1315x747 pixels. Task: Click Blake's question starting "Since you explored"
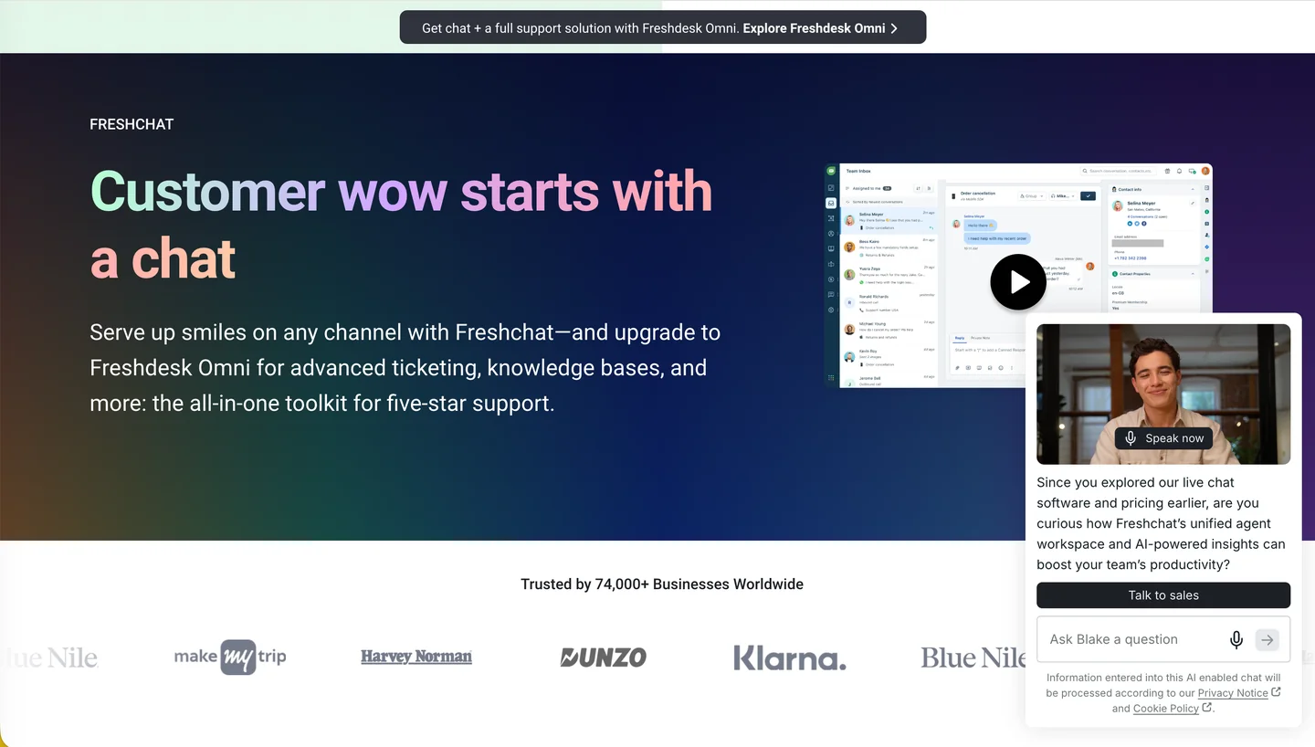[1161, 523]
